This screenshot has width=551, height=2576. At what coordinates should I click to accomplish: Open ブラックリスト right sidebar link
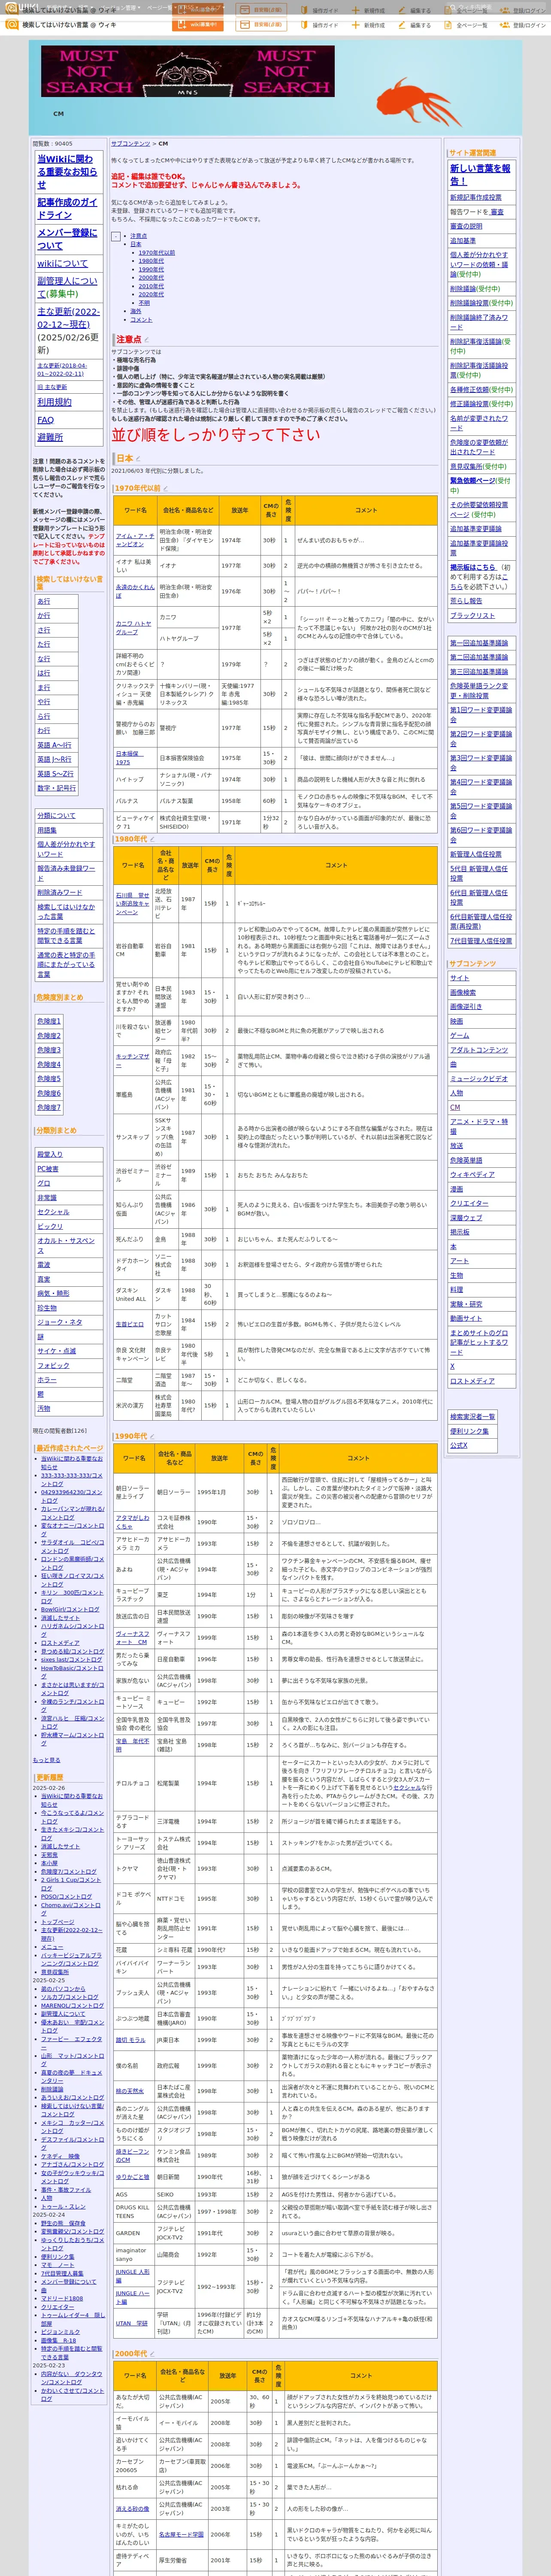tap(472, 616)
